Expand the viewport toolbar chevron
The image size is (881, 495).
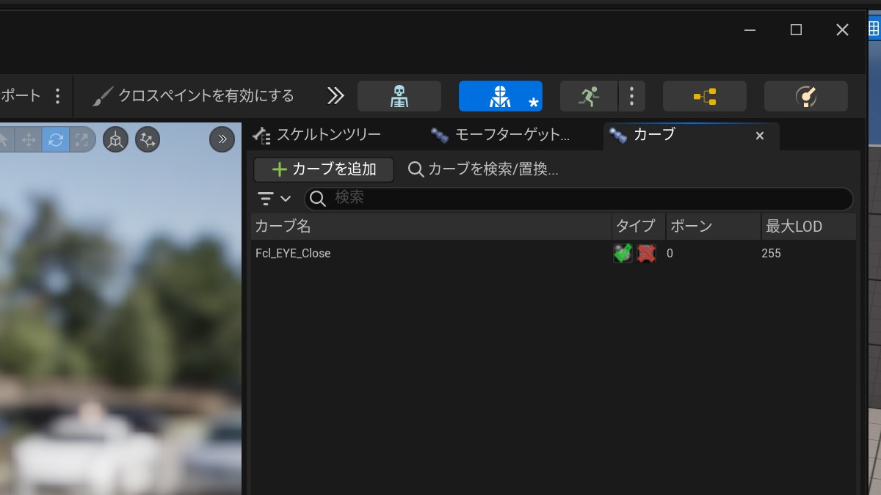[222, 139]
